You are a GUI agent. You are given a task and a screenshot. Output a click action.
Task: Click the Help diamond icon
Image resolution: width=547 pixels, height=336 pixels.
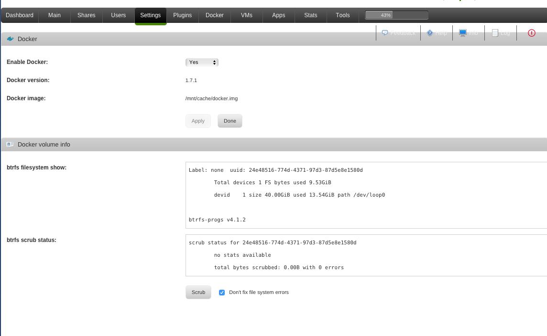[x=429, y=32]
